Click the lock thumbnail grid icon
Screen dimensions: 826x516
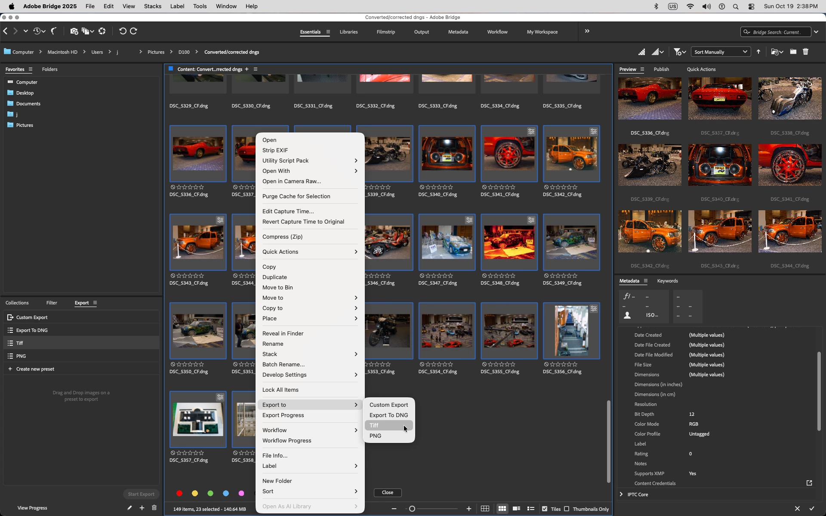[x=485, y=509]
